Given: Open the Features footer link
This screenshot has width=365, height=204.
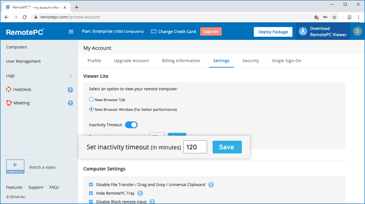Looking at the screenshot, I should click(14, 187).
